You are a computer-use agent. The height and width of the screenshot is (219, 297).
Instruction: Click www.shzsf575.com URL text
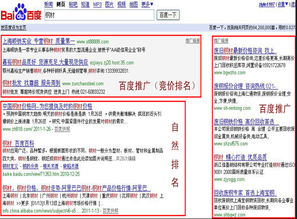click(231, 144)
